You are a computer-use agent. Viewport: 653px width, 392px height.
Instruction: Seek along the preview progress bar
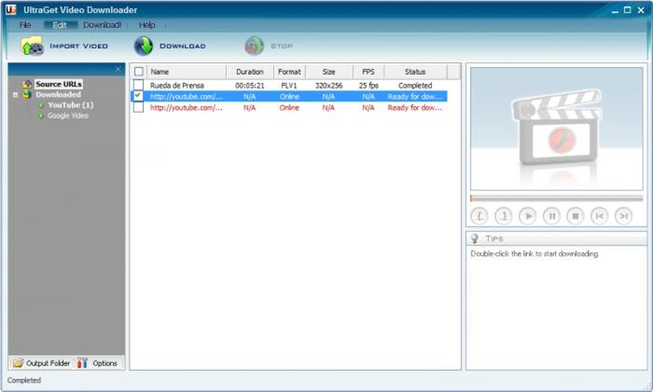point(556,198)
